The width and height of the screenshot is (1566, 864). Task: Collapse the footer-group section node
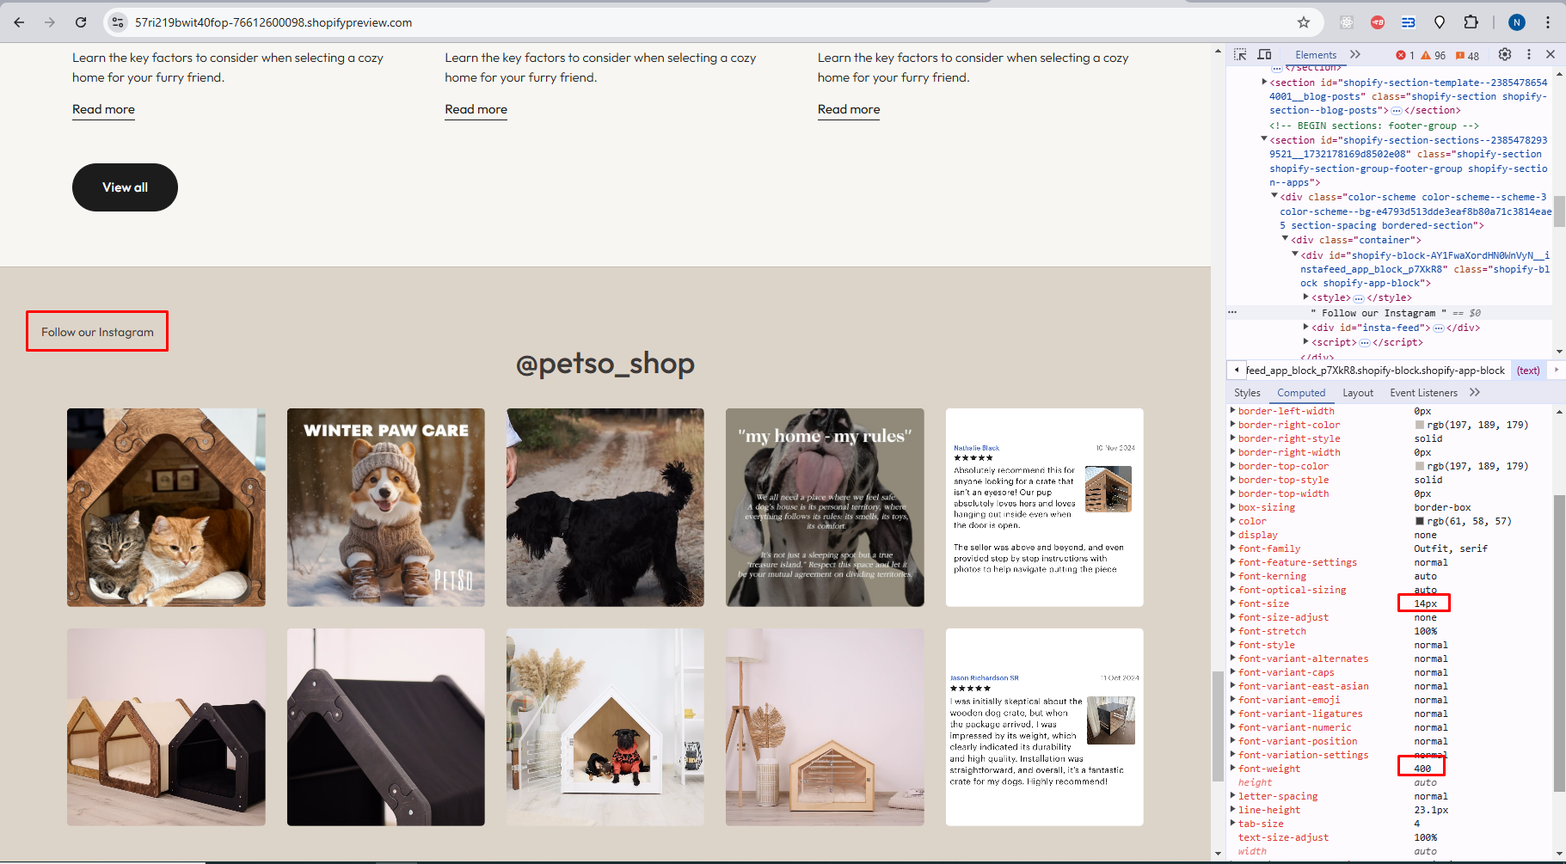(x=1264, y=138)
